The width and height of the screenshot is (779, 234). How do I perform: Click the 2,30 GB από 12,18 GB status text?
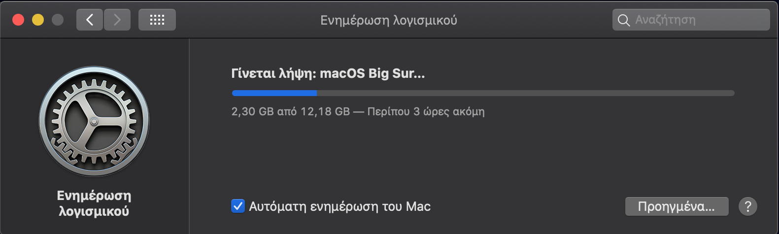(291, 111)
